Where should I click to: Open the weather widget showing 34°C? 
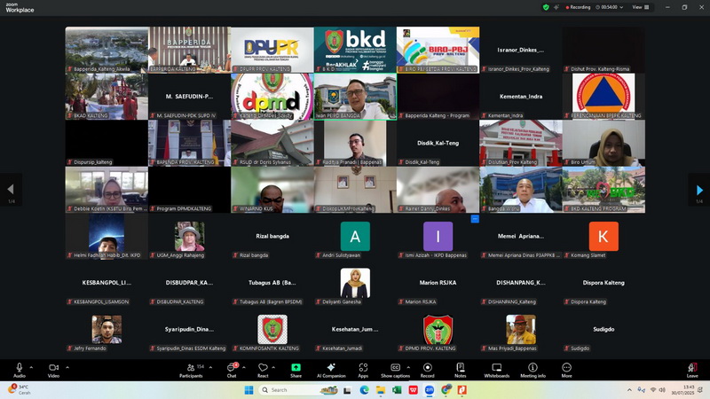tap(19, 389)
